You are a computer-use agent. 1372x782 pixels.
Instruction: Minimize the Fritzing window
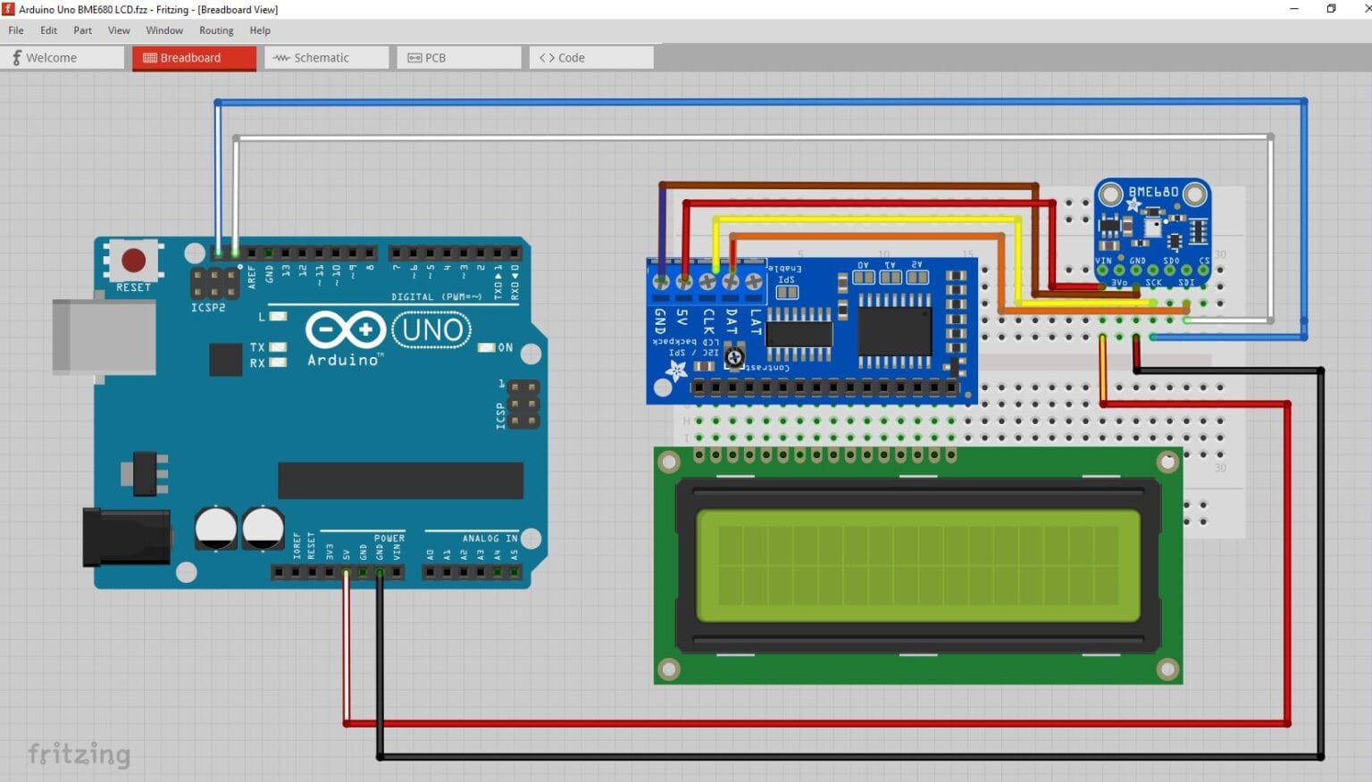pos(1294,9)
